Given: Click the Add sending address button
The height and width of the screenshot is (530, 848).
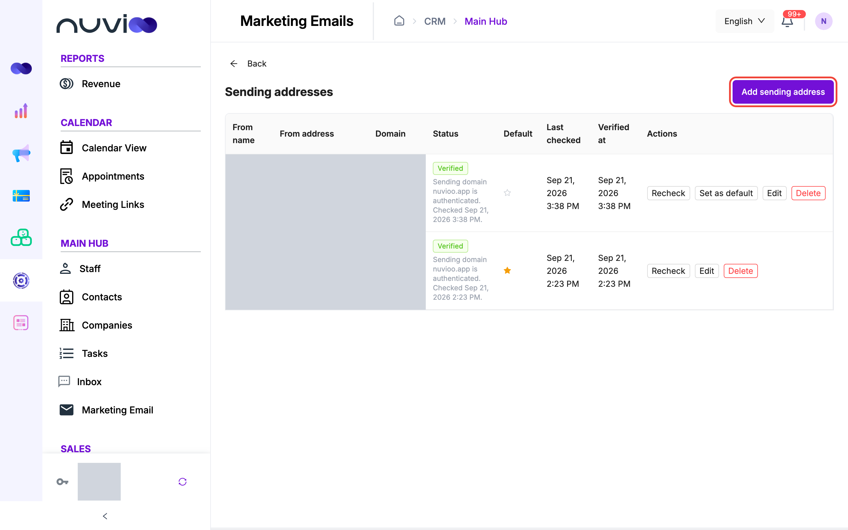Looking at the screenshot, I should (x=783, y=92).
